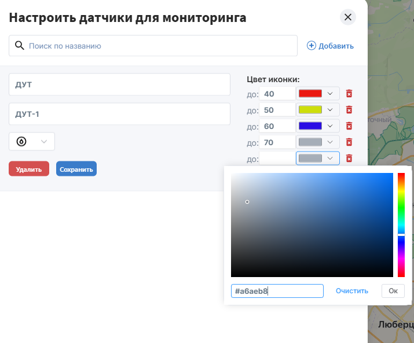The width and height of the screenshot is (414, 343).
Task: Click the red Удалить button
Action: tap(29, 169)
